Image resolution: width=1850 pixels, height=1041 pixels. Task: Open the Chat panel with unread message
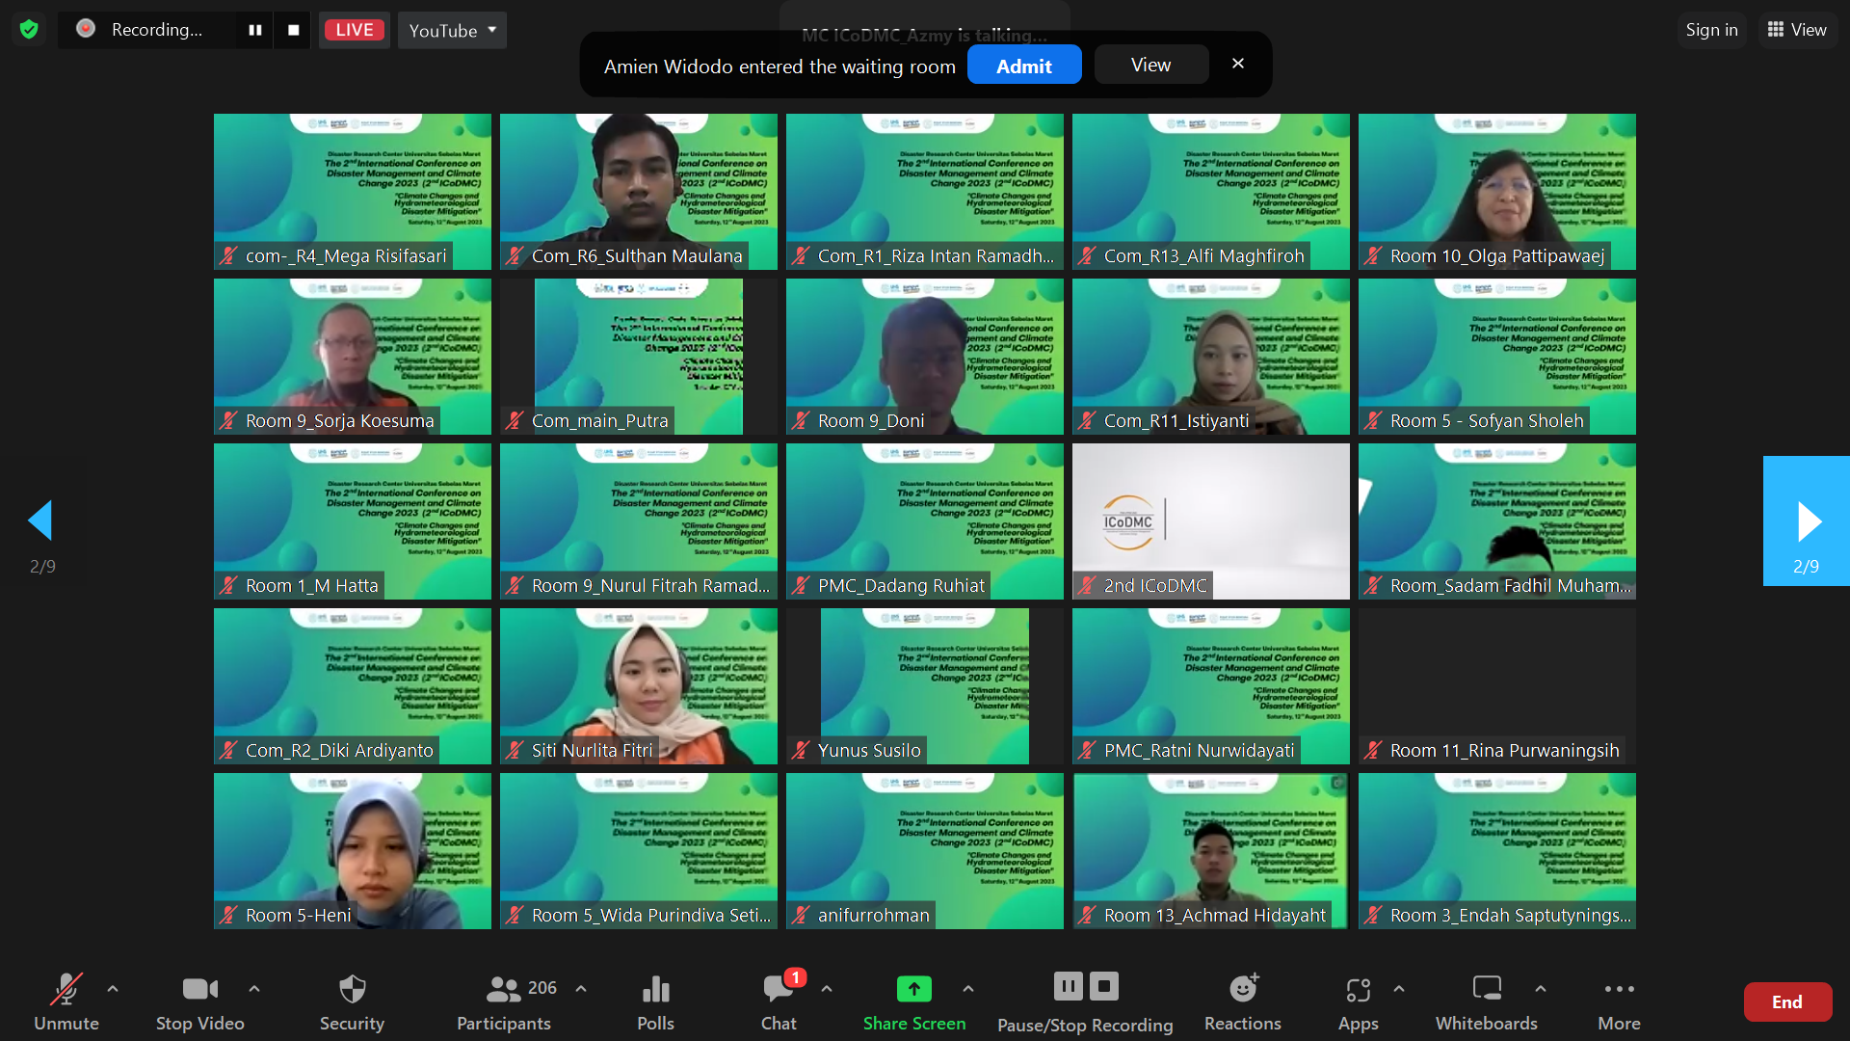pos(779,1002)
